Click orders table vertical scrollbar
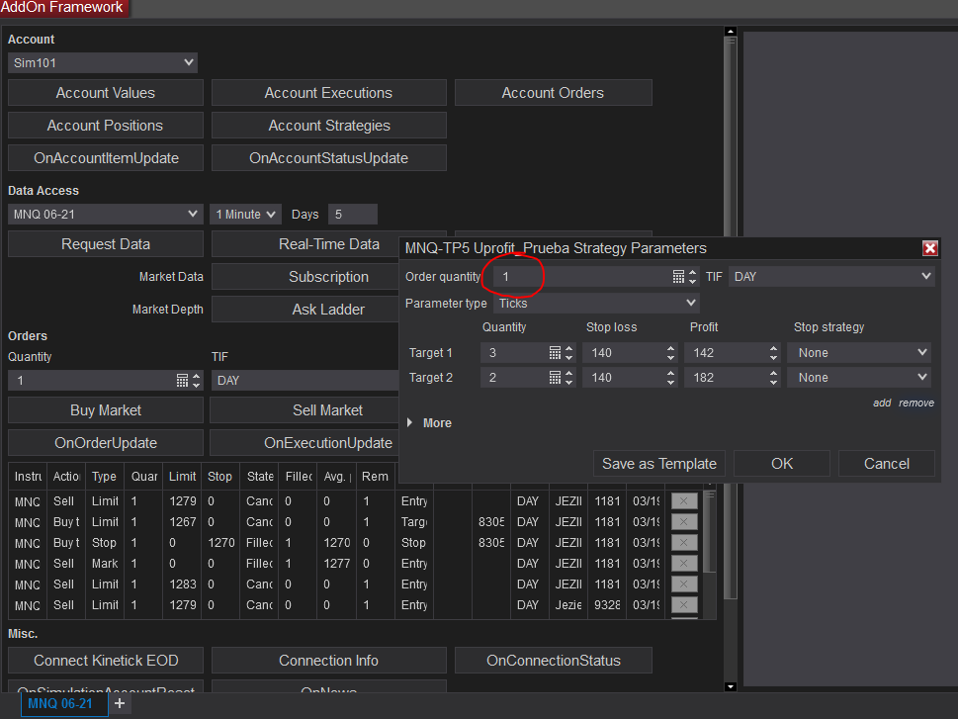The height and width of the screenshot is (719, 958). coord(709,532)
